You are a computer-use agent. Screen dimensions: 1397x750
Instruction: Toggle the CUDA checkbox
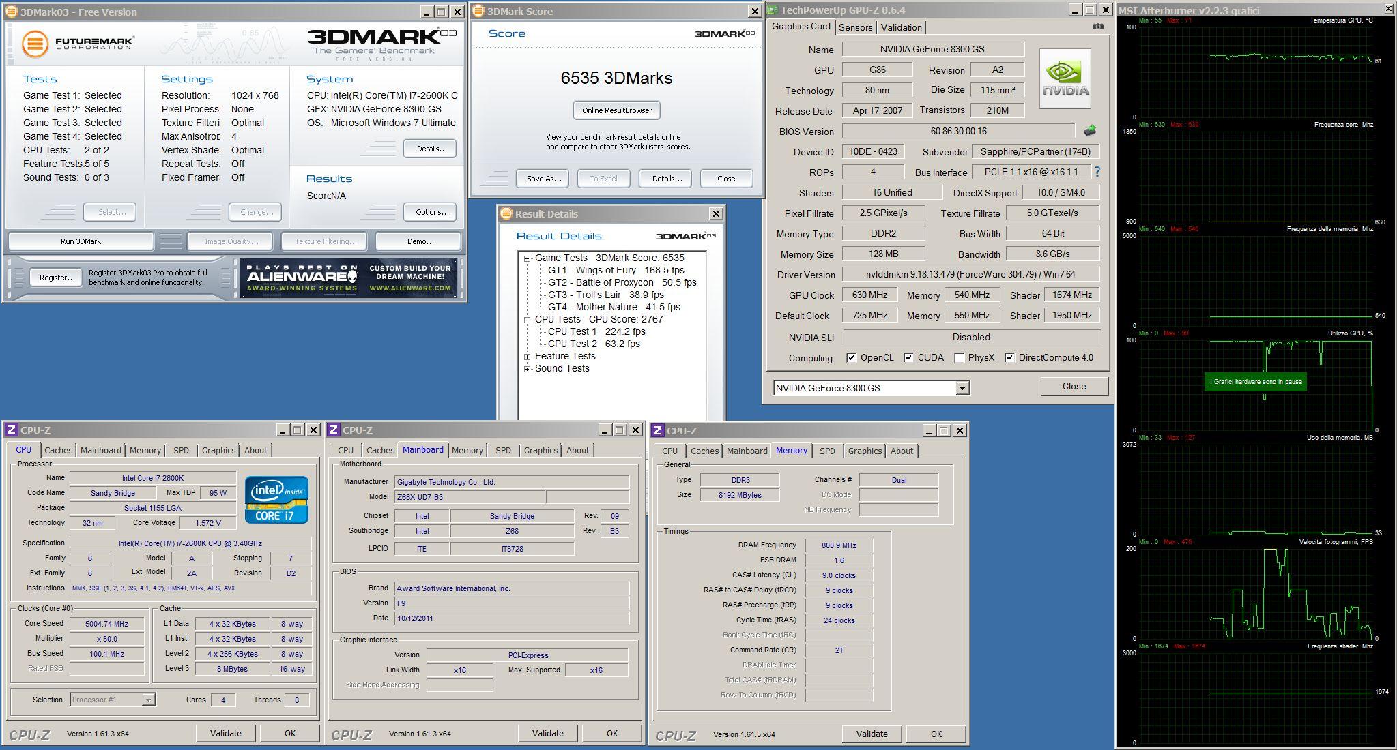(x=908, y=357)
